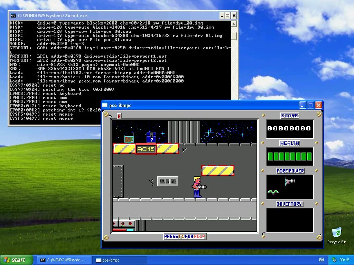Click the EN language indicator in taskbar

coord(321,260)
